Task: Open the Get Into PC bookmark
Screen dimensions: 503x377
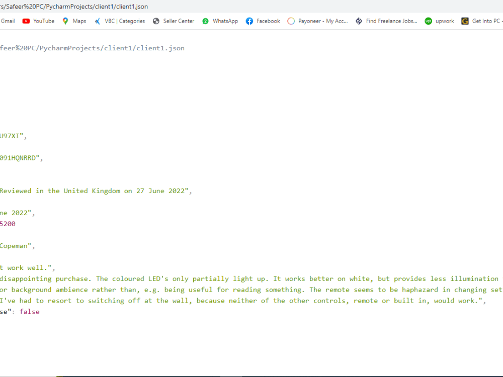Action: [x=465, y=21]
